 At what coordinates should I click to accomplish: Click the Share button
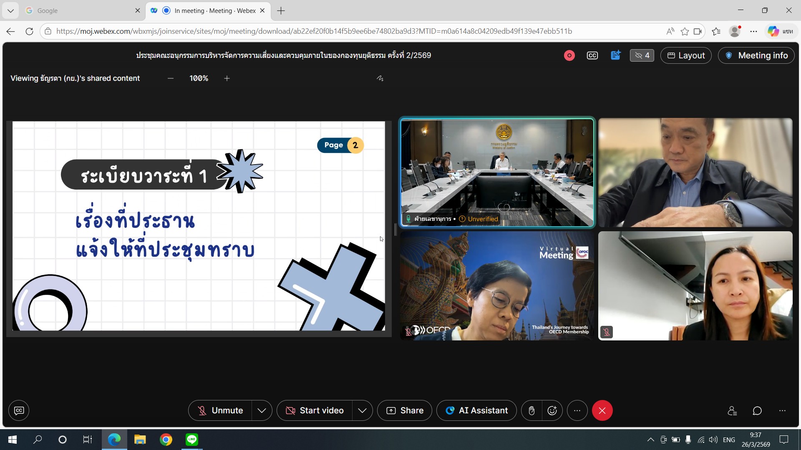point(405,410)
